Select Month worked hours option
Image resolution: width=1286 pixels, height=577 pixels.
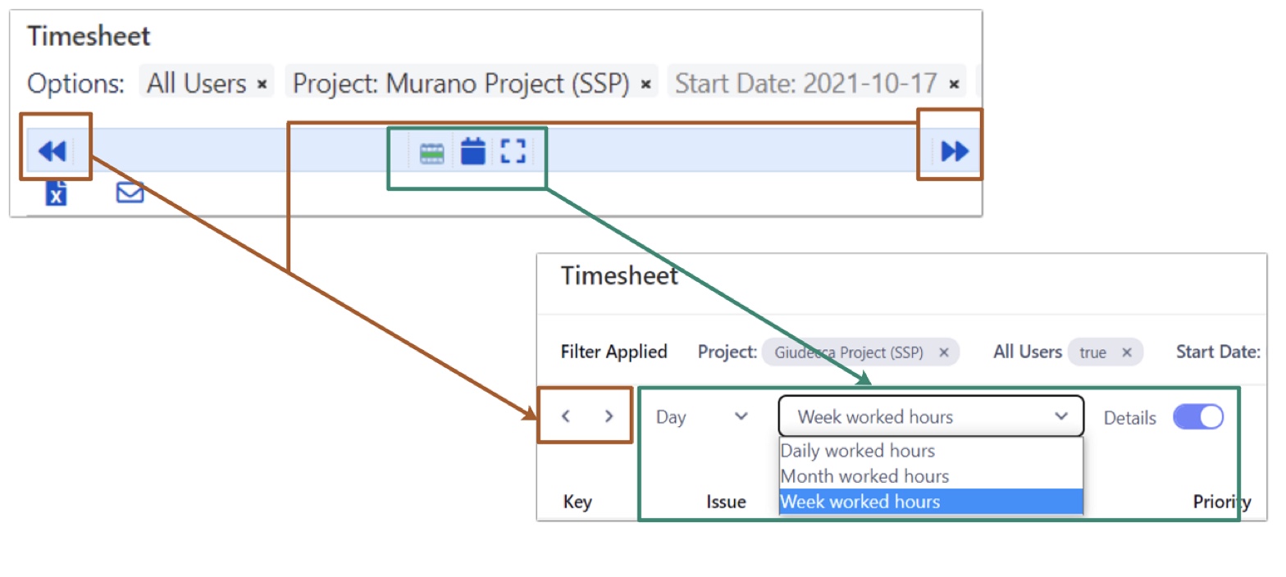point(864,476)
